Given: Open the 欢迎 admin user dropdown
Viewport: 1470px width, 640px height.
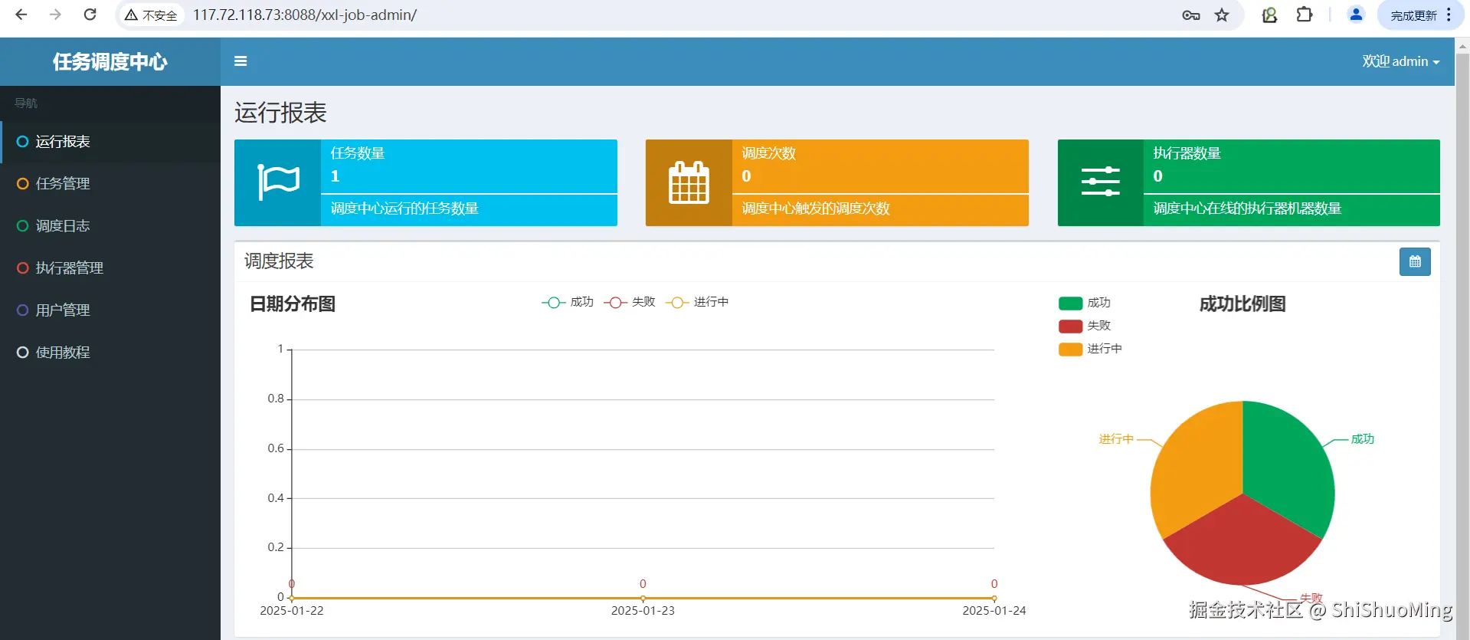Looking at the screenshot, I should [1400, 61].
